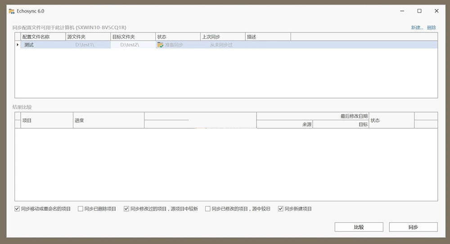Sort by 配置文件名称 column header
The height and width of the screenshot is (244, 450).
[x=43, y=37]
